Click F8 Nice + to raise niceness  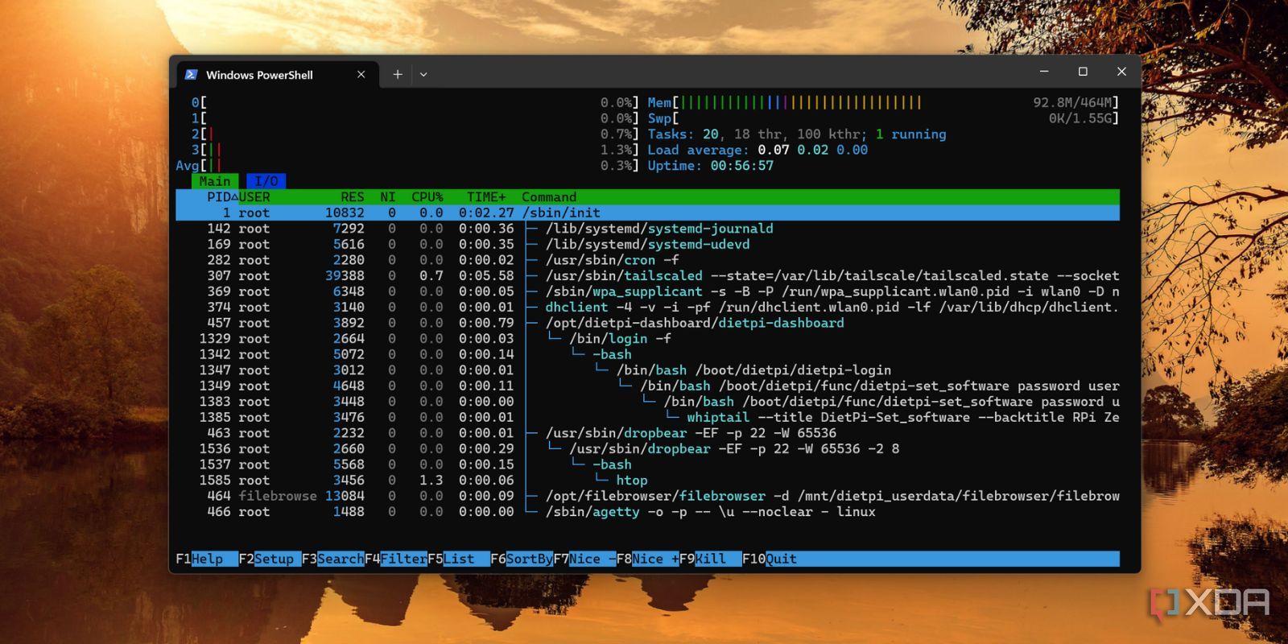click(647, 559)
